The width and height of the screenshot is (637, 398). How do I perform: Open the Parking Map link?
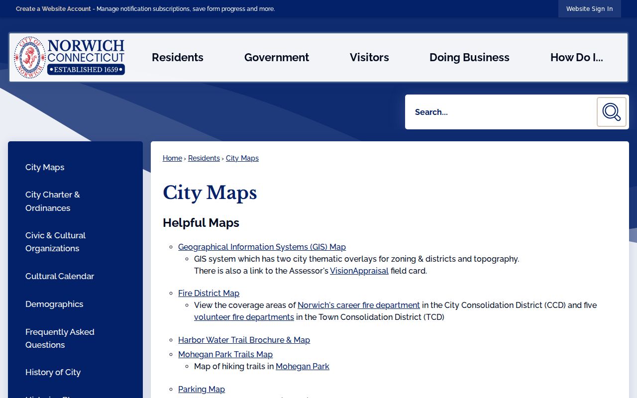click(x=202, y=389)
